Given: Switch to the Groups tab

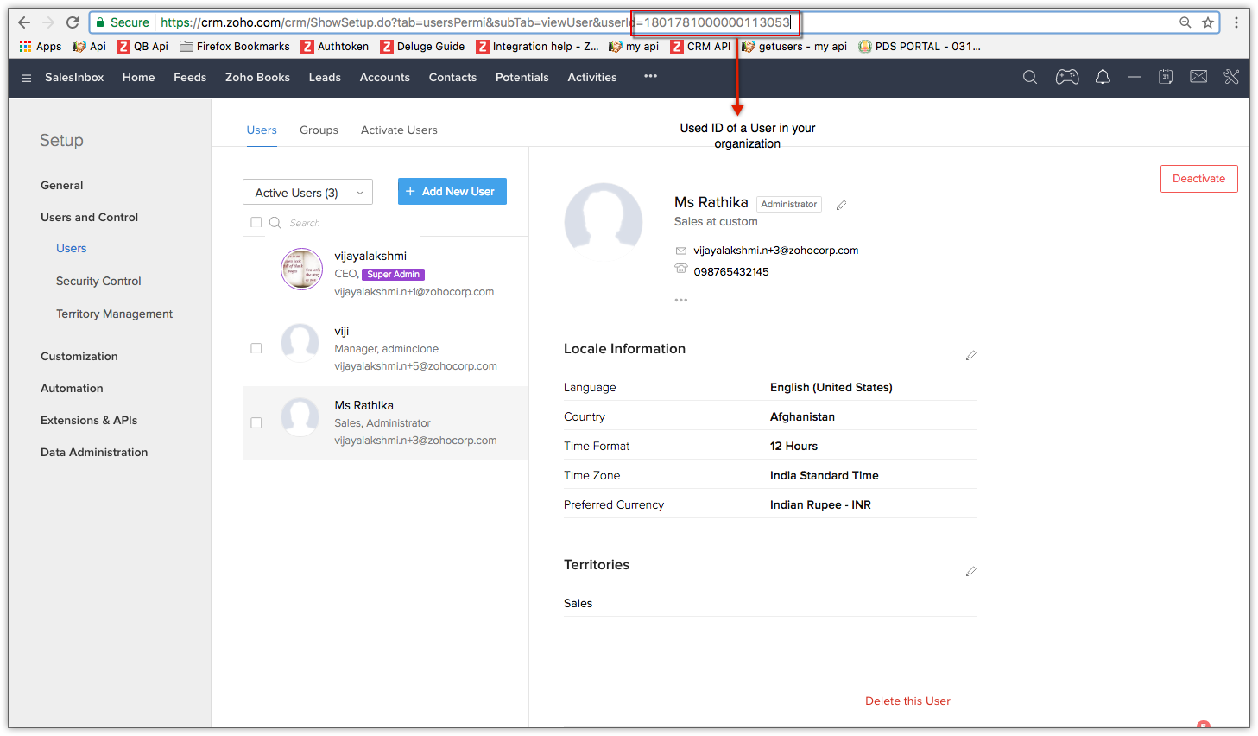Looking at the screenshot, I should pyautogui.click(x=319, y=130).
